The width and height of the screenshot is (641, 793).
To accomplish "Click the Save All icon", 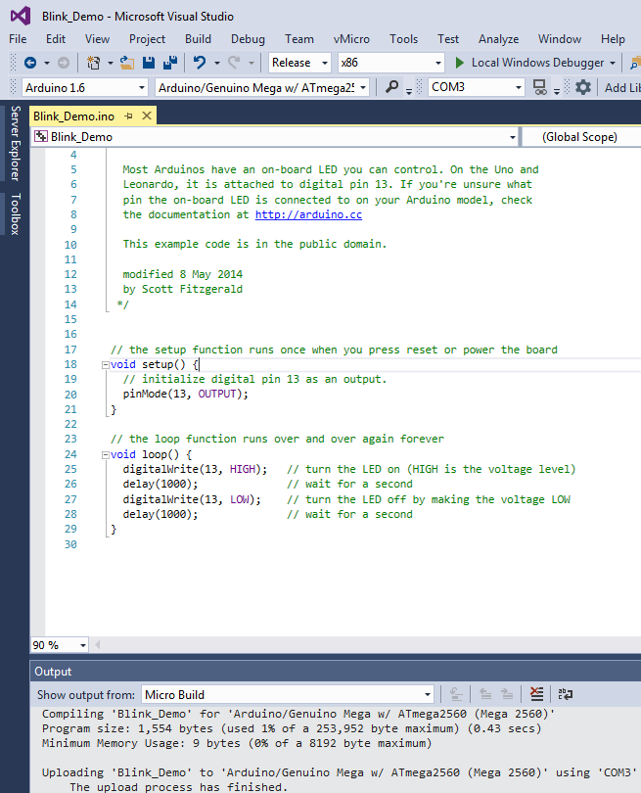I will 170,63.
